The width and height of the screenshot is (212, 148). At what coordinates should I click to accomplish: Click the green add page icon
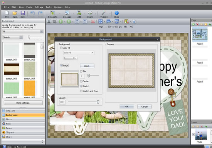tap(193, 24)
